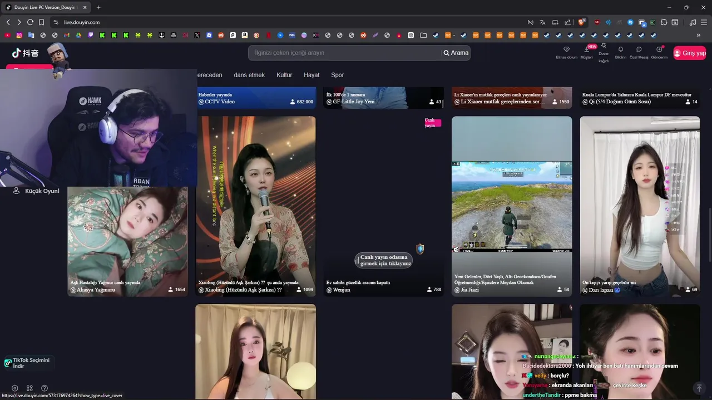Click the sidebar grid apps icon

29,388
